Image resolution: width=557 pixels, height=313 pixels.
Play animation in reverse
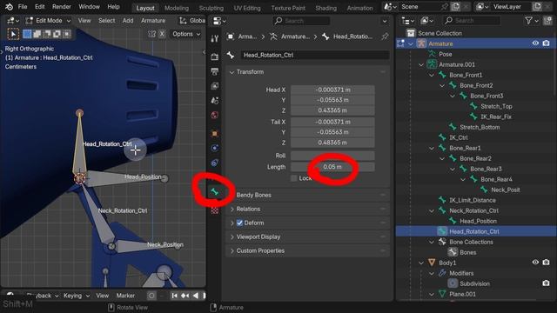pyautogui.click(x=195, y=296)
